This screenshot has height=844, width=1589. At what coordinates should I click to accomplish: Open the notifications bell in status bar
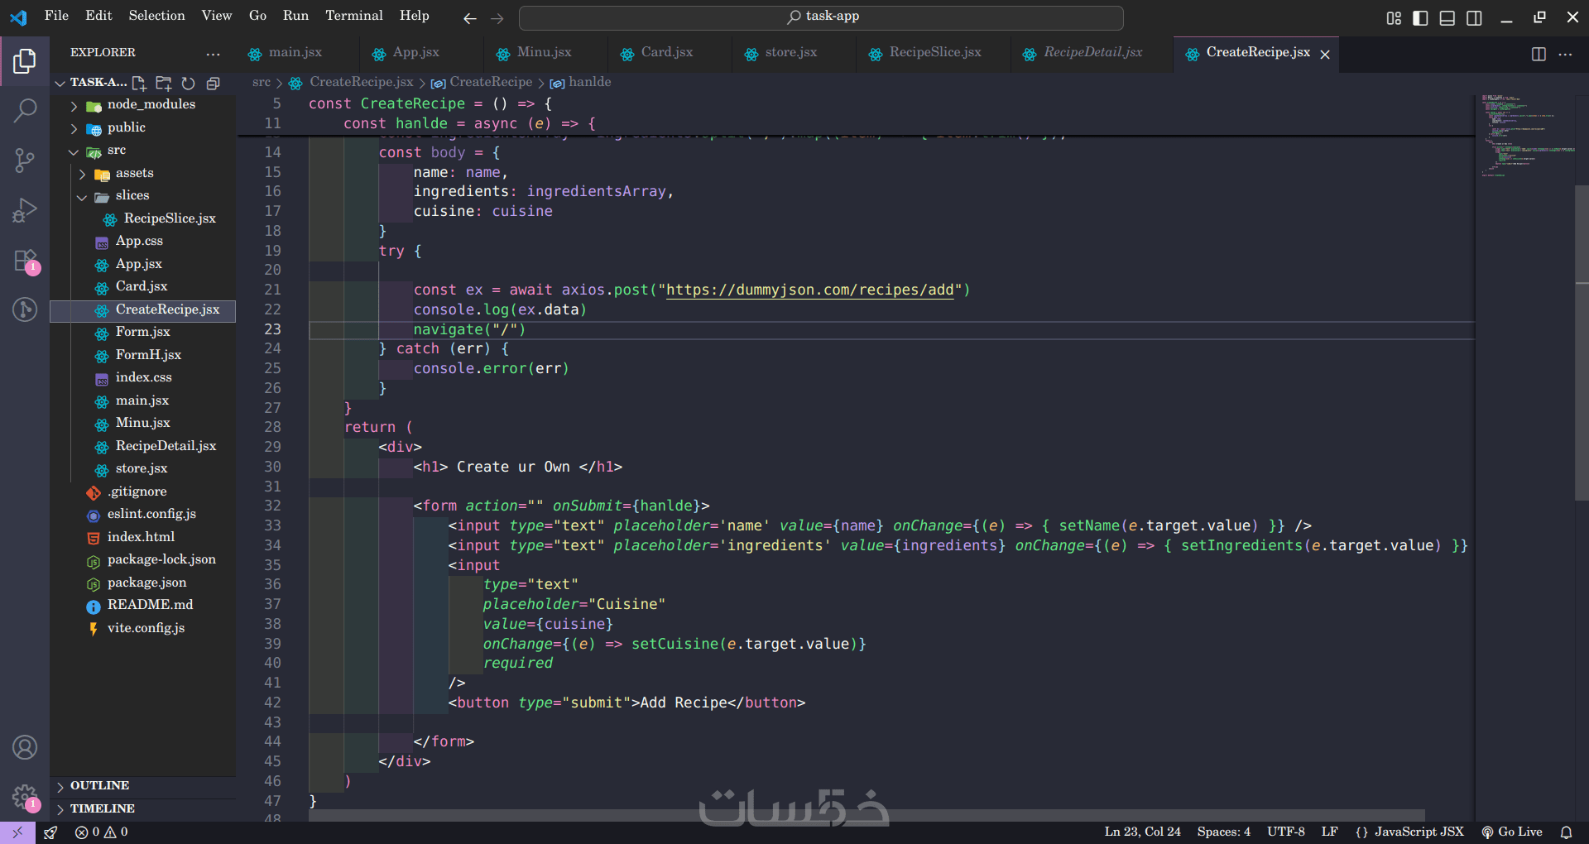pos(1566,832)
